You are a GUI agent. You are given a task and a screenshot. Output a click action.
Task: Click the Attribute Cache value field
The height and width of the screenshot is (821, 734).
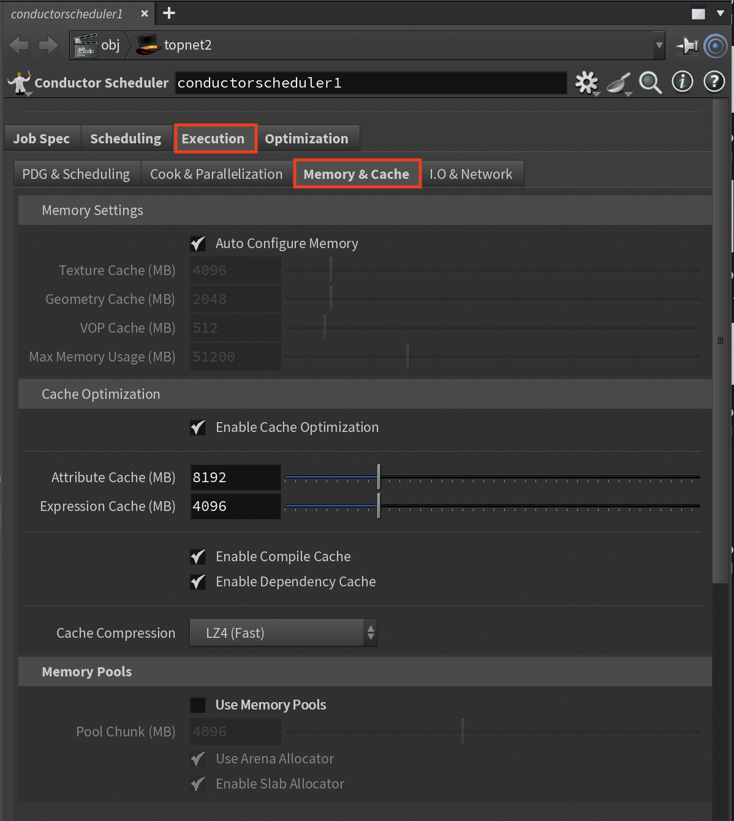tap(235, 477)
